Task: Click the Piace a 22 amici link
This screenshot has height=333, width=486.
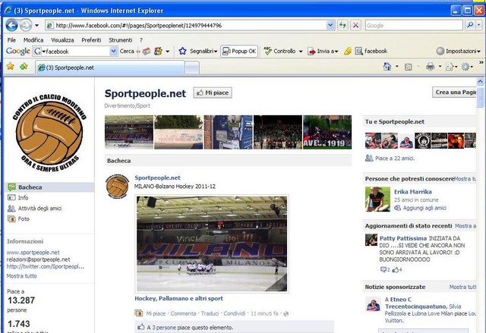Action: pyautogui.click(x=395, y=158)
